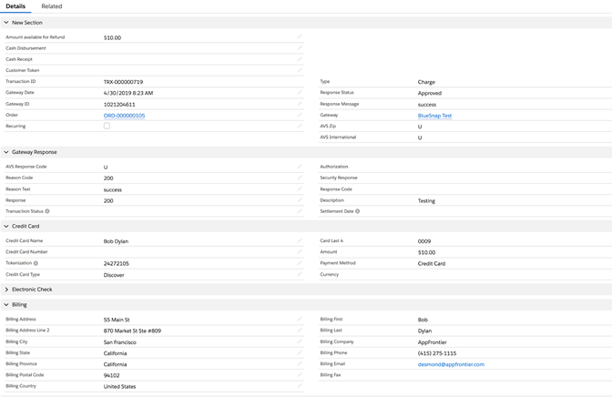Switch to the Related tab

tap(51, 6)
